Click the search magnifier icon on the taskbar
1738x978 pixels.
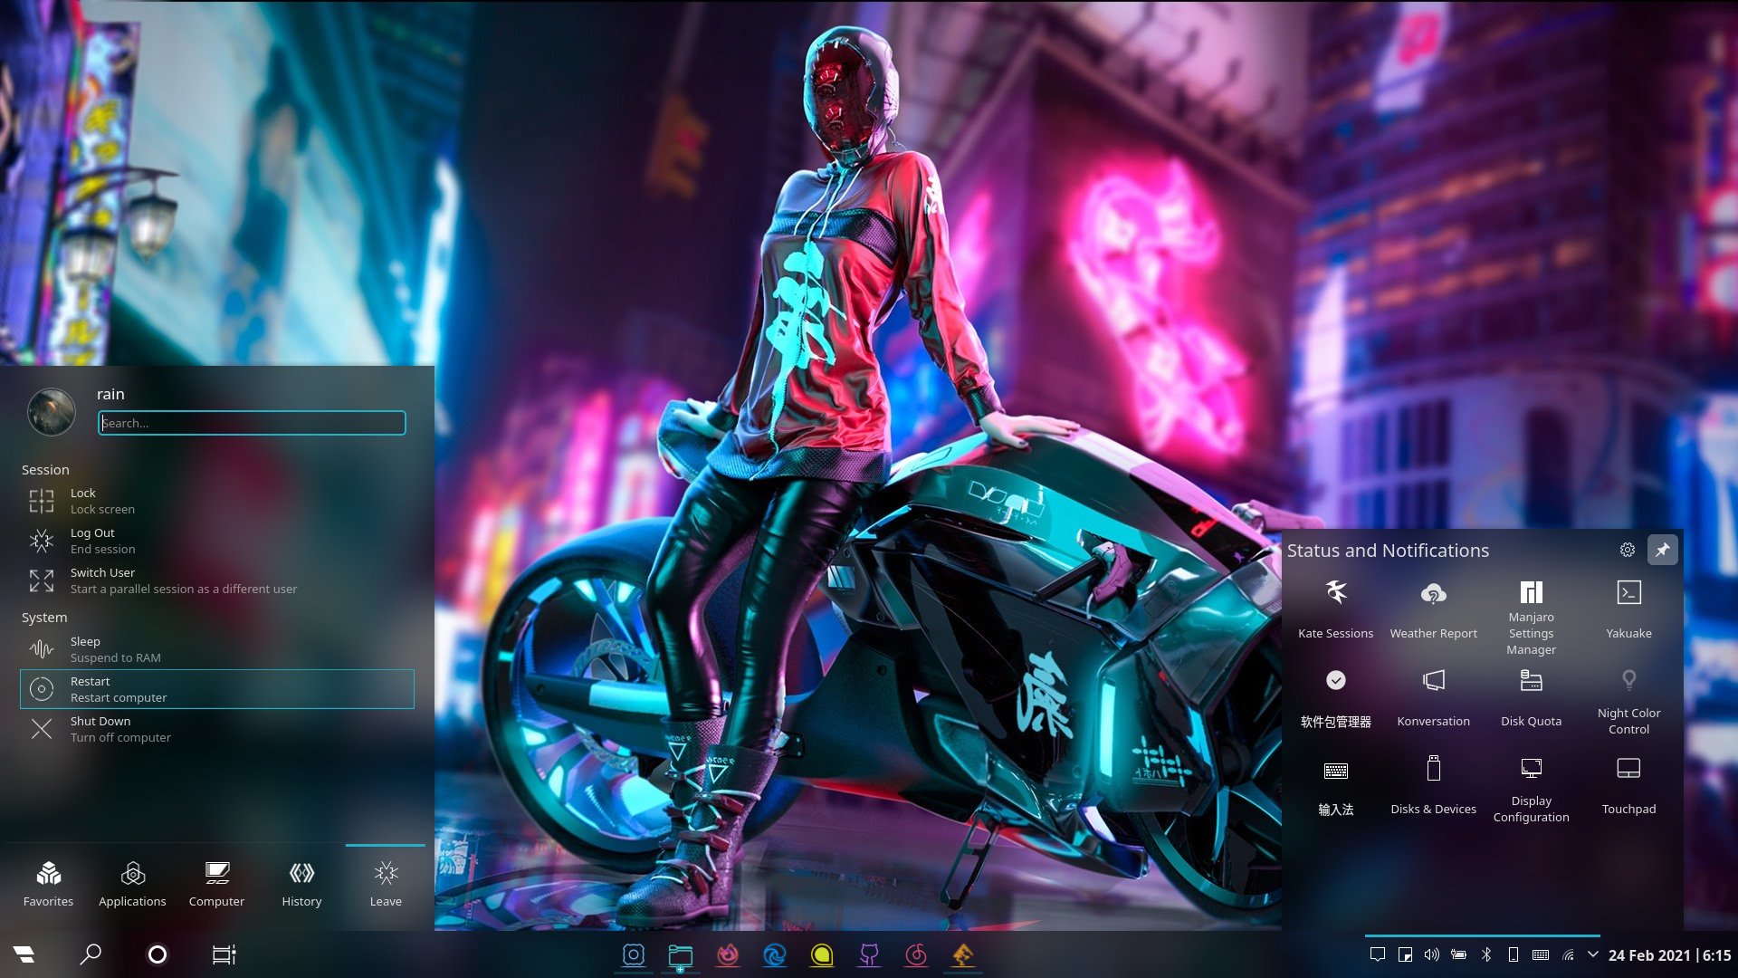[x=91, y=954]
